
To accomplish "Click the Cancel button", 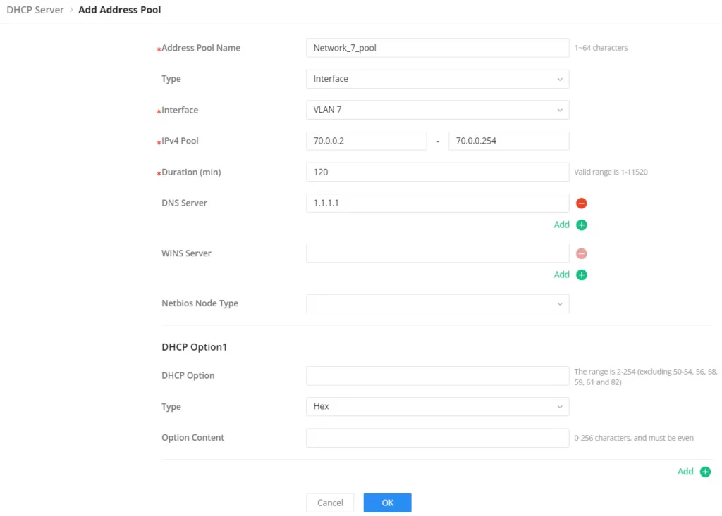I will pos(330,503).
